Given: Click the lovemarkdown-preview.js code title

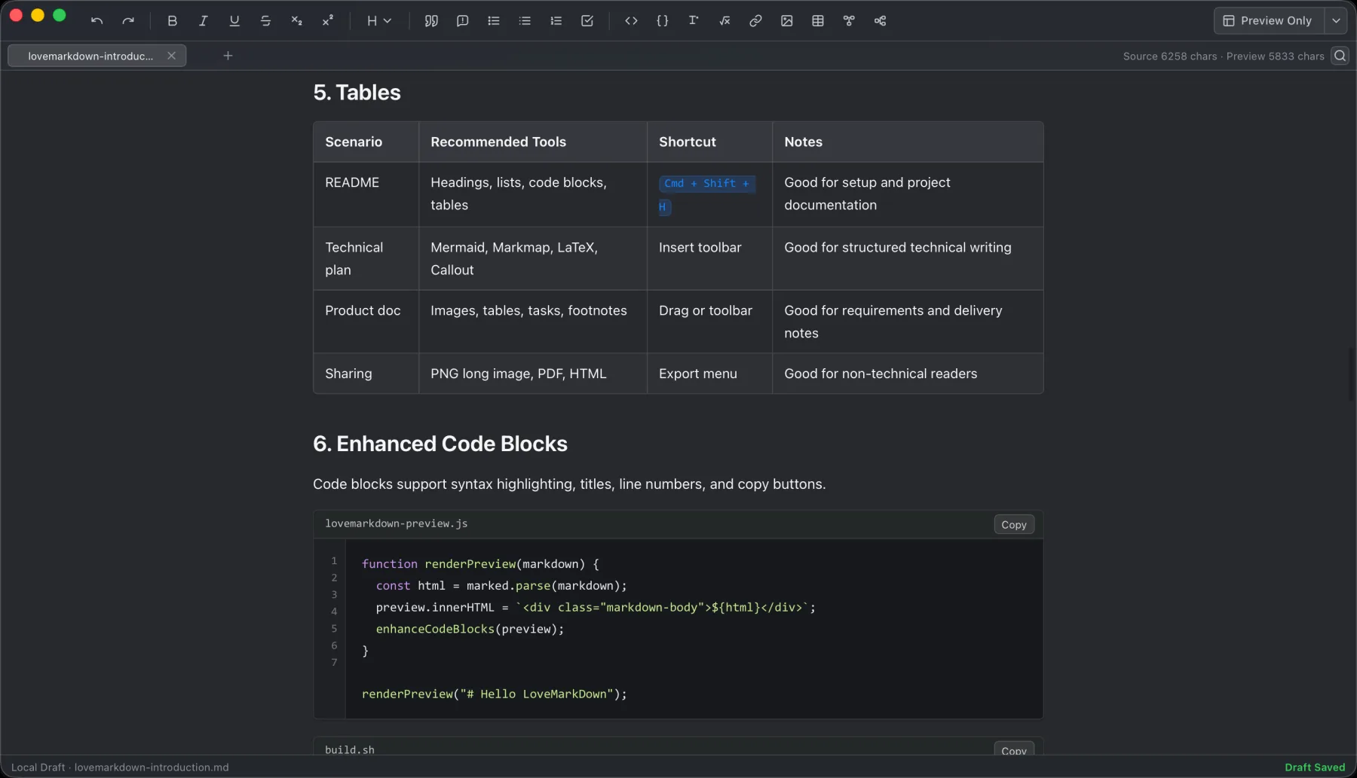Looking at the screenshot, I should coord(397,523).
